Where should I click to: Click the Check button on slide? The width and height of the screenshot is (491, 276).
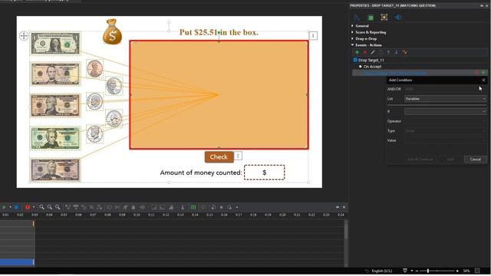[x=219, y=157]
